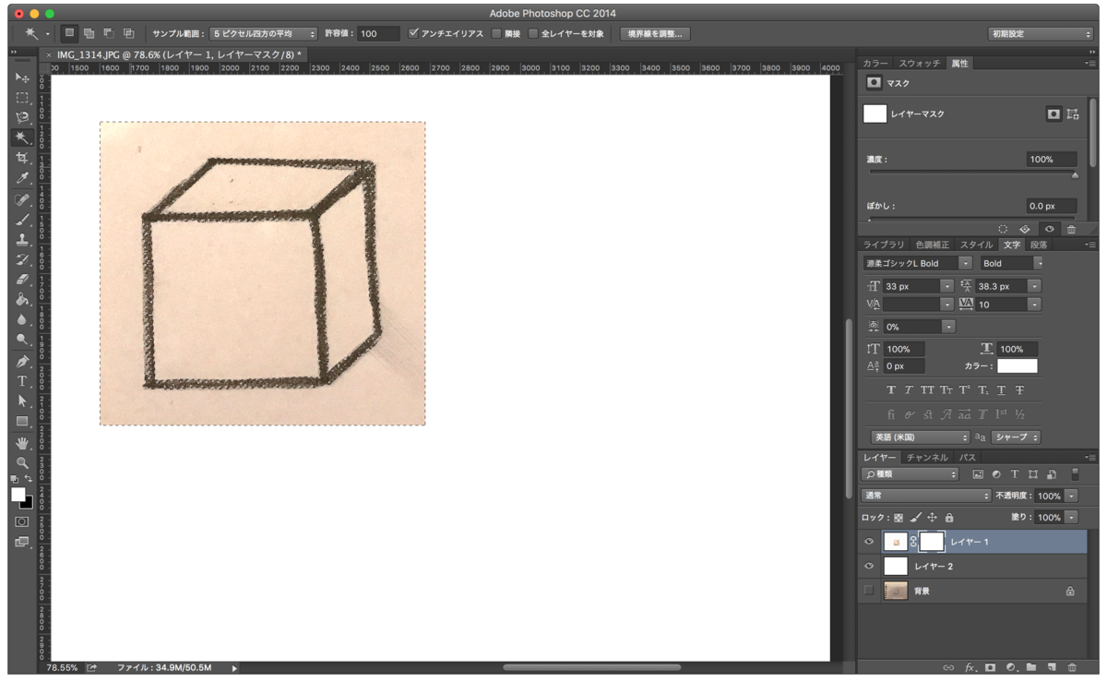The height and width of the screenshot is (682, 1107).
Task: Open the 通常 blend mode dropdown
Action: [925, 496]
